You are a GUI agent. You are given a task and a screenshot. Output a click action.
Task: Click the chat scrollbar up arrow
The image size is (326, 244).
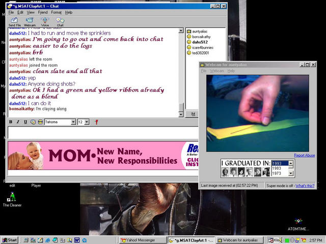click(x=181, y=30)
